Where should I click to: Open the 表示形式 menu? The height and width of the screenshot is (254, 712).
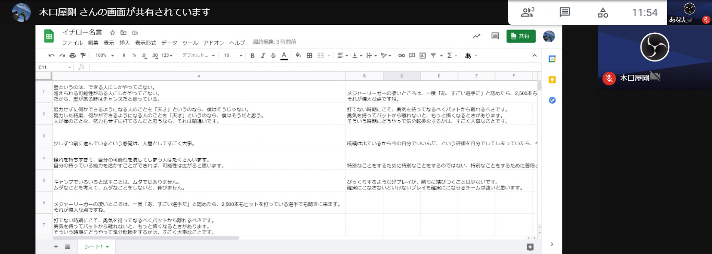click(x=145, y=43)
